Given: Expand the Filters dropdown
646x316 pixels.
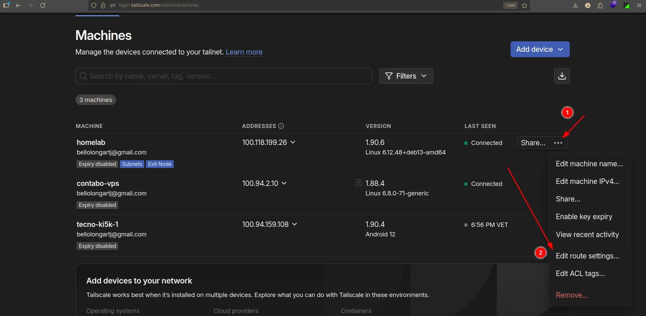Looking at the screenshot, I should click(406, 76).
